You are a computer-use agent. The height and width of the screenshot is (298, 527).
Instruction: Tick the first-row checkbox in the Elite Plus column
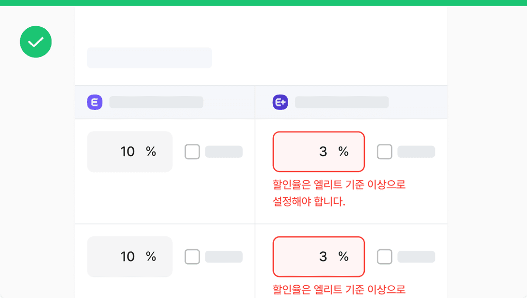point(384,152)
